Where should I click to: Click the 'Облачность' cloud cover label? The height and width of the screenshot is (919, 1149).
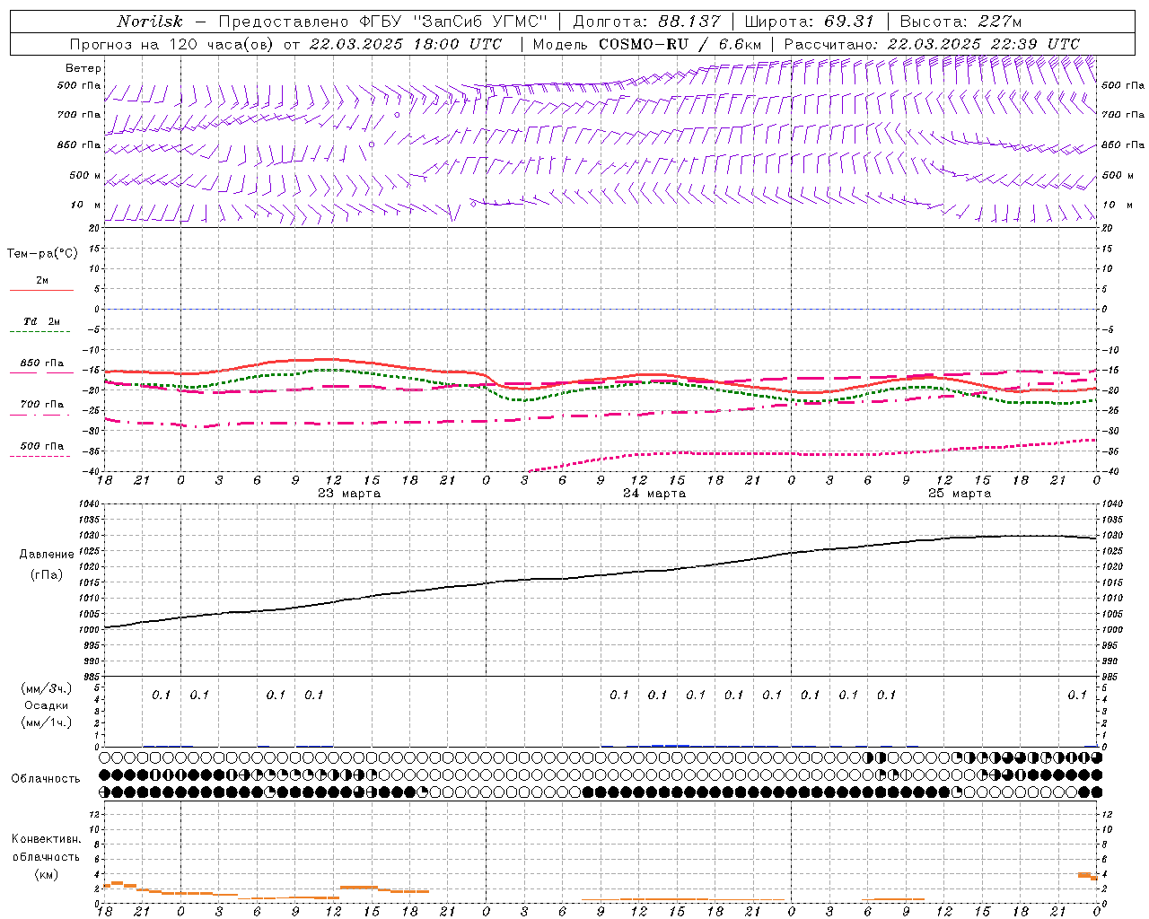tap(46, 778)
